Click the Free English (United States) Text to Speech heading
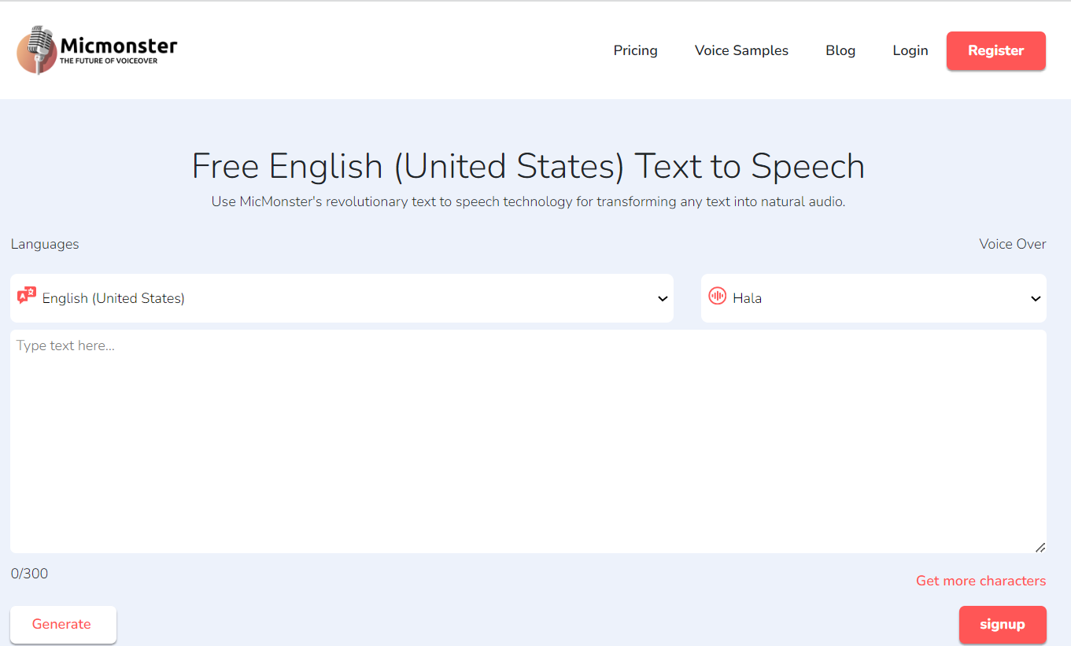Screen dimensions: 1071x646 [528, 166]
